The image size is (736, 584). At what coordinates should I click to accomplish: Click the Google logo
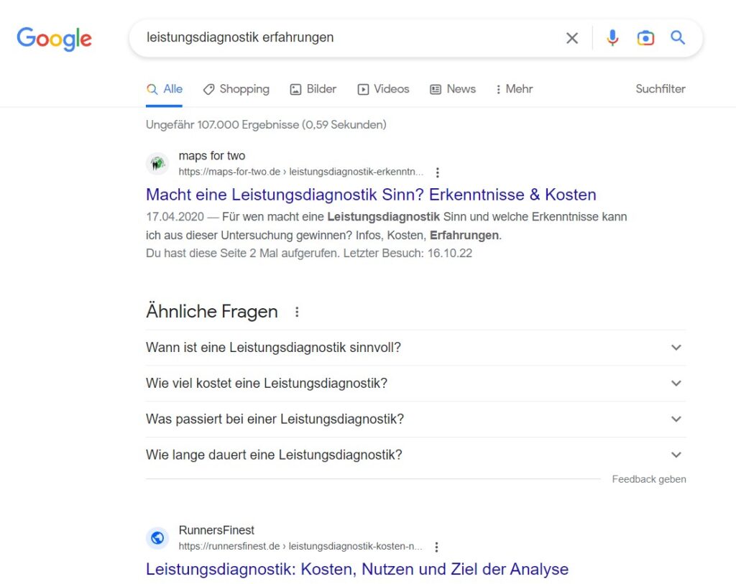[x=55, y=39]
